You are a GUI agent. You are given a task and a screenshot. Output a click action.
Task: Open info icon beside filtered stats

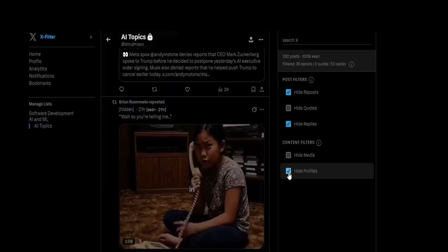pos(351,64)
